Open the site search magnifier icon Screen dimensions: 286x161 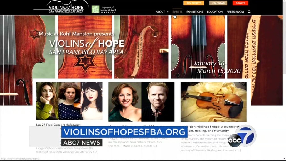pyautogui.click(x=249, y=12)
